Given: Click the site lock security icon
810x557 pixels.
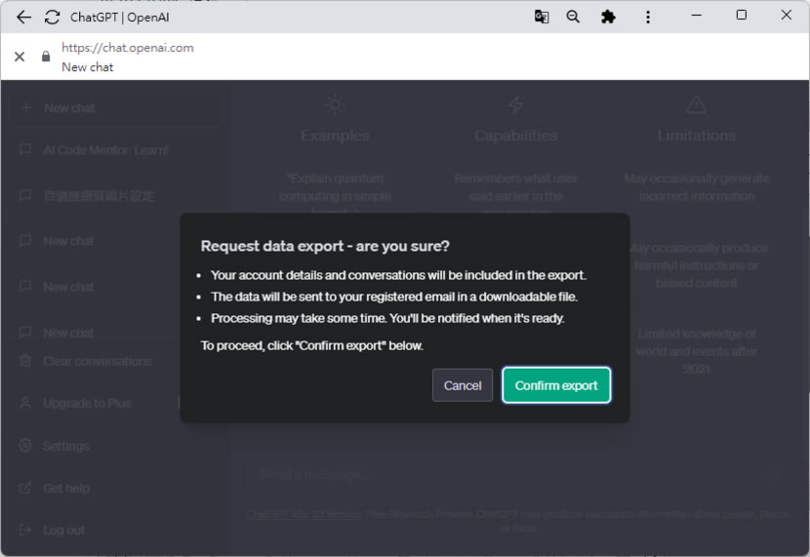Looking at the screenshot, I should [x=46, y=57].
